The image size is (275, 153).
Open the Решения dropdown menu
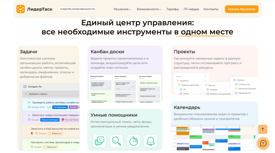(122, 9)
